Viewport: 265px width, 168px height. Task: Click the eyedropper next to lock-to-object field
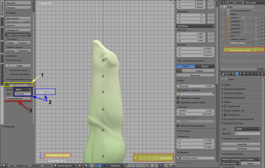pyautogui.click(x=213, y=94)
